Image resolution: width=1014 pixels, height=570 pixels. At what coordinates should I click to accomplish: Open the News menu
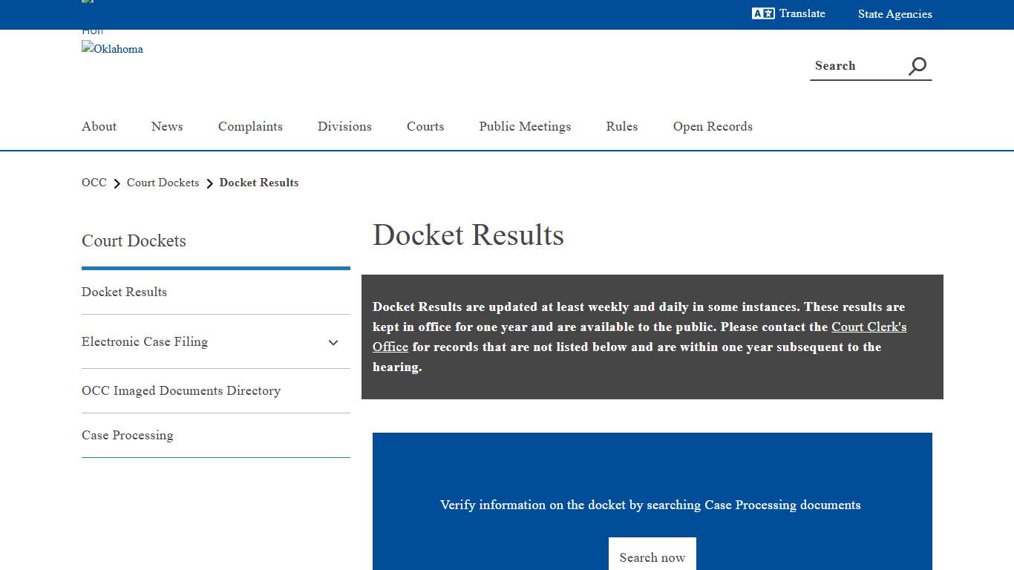(166, 126)
